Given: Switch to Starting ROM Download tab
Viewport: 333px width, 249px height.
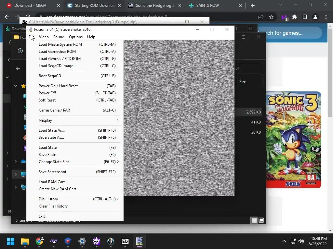Looking at the screenshot, I should [94, 6].
